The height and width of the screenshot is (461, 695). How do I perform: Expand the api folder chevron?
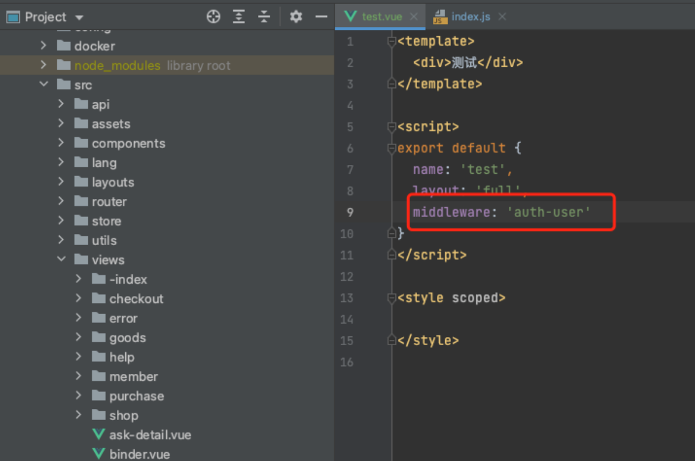coord(61,104)
